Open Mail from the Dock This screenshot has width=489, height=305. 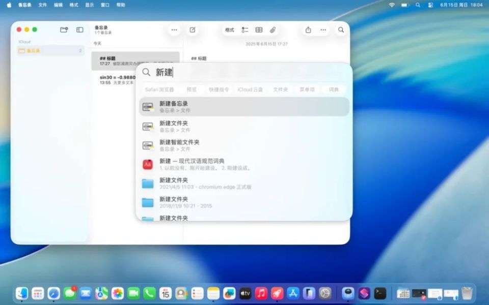[86, 293]
